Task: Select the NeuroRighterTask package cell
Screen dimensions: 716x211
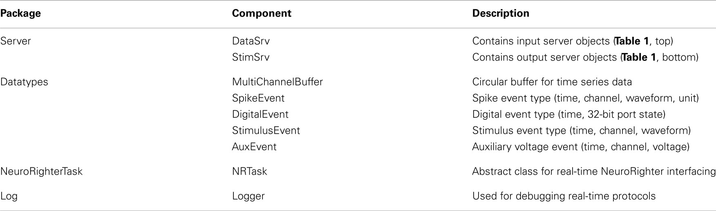Action: point(41,171)
